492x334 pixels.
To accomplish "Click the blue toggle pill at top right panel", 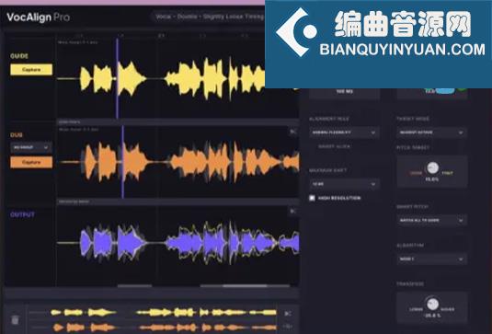I will (x=444, y=91).
